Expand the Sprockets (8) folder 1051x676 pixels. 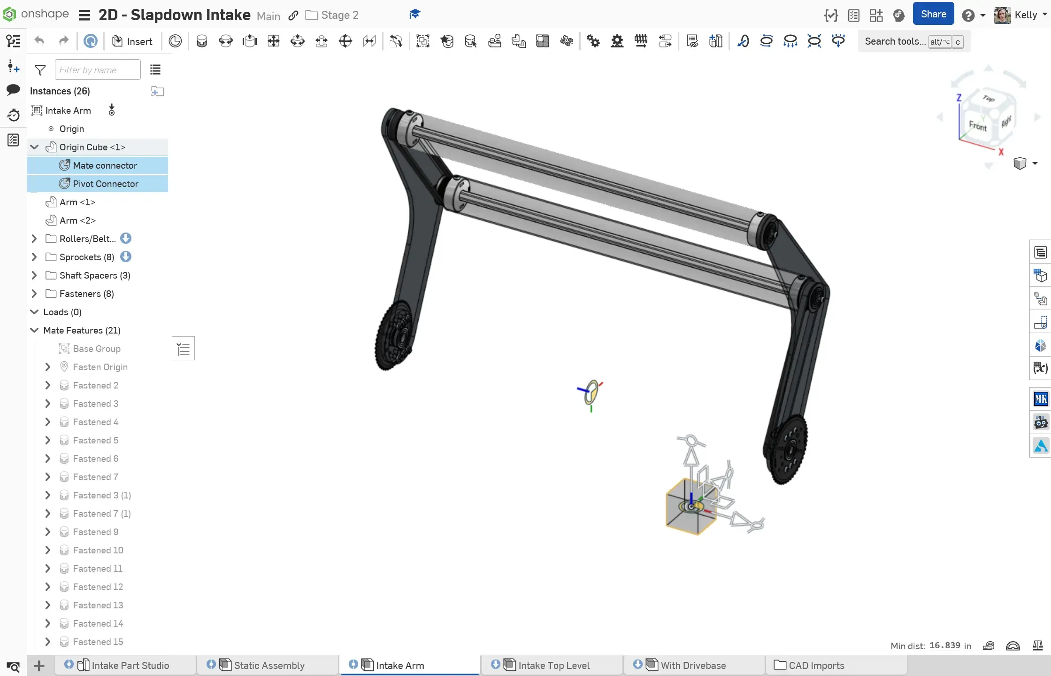coord(34,257)
